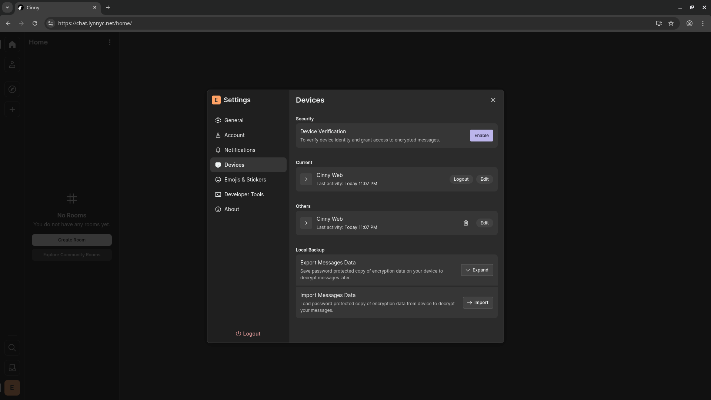The height and width of the screenshot is (400, 711).
Task: Click the Local Backup section heading
Action: click(x=310, y=250)
